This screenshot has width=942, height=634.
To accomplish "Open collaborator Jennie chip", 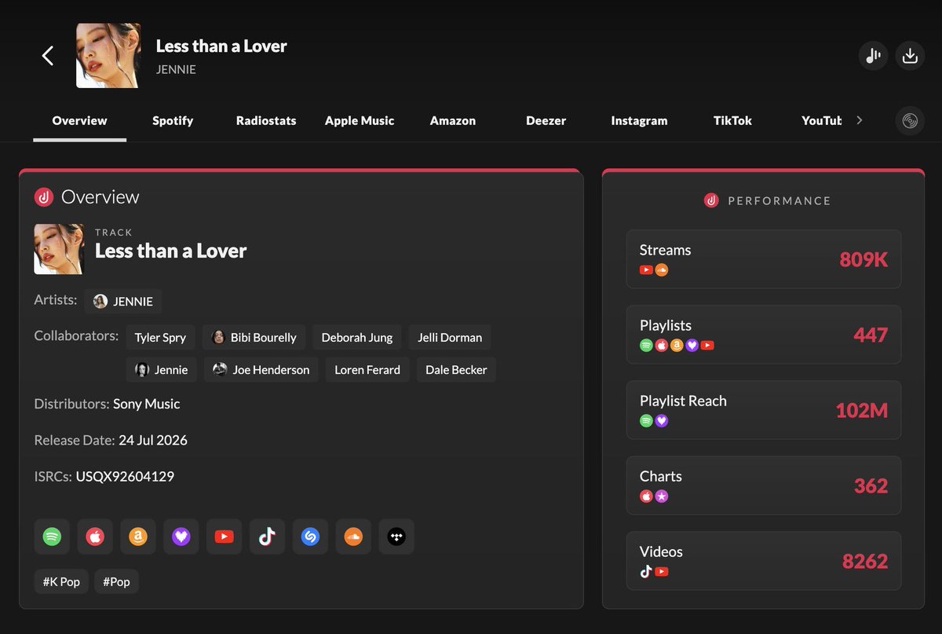I will (x=161, y=369).
